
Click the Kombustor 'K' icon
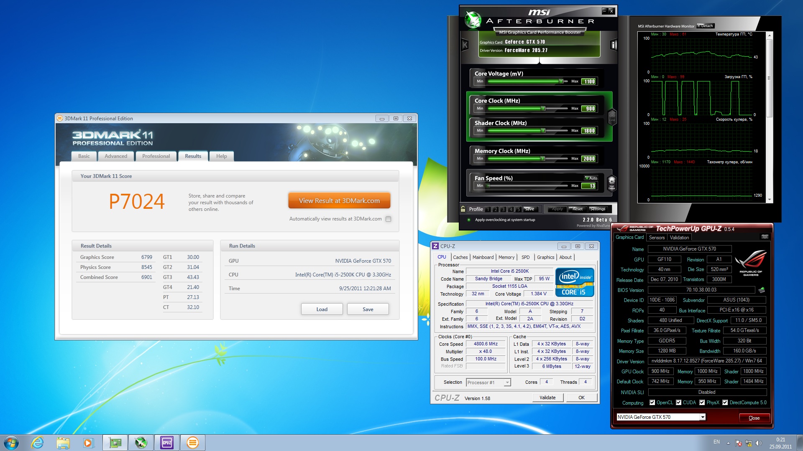tap(465, 45)
